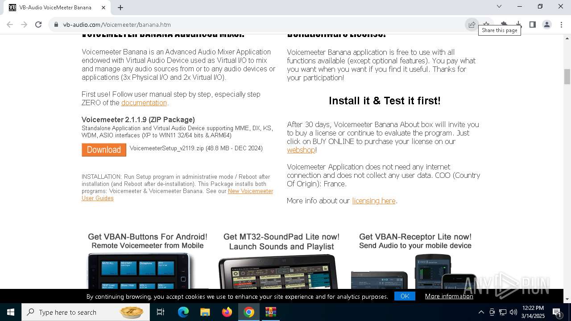
Task: Reload the vb-audio page
Action: pos(38,25)
